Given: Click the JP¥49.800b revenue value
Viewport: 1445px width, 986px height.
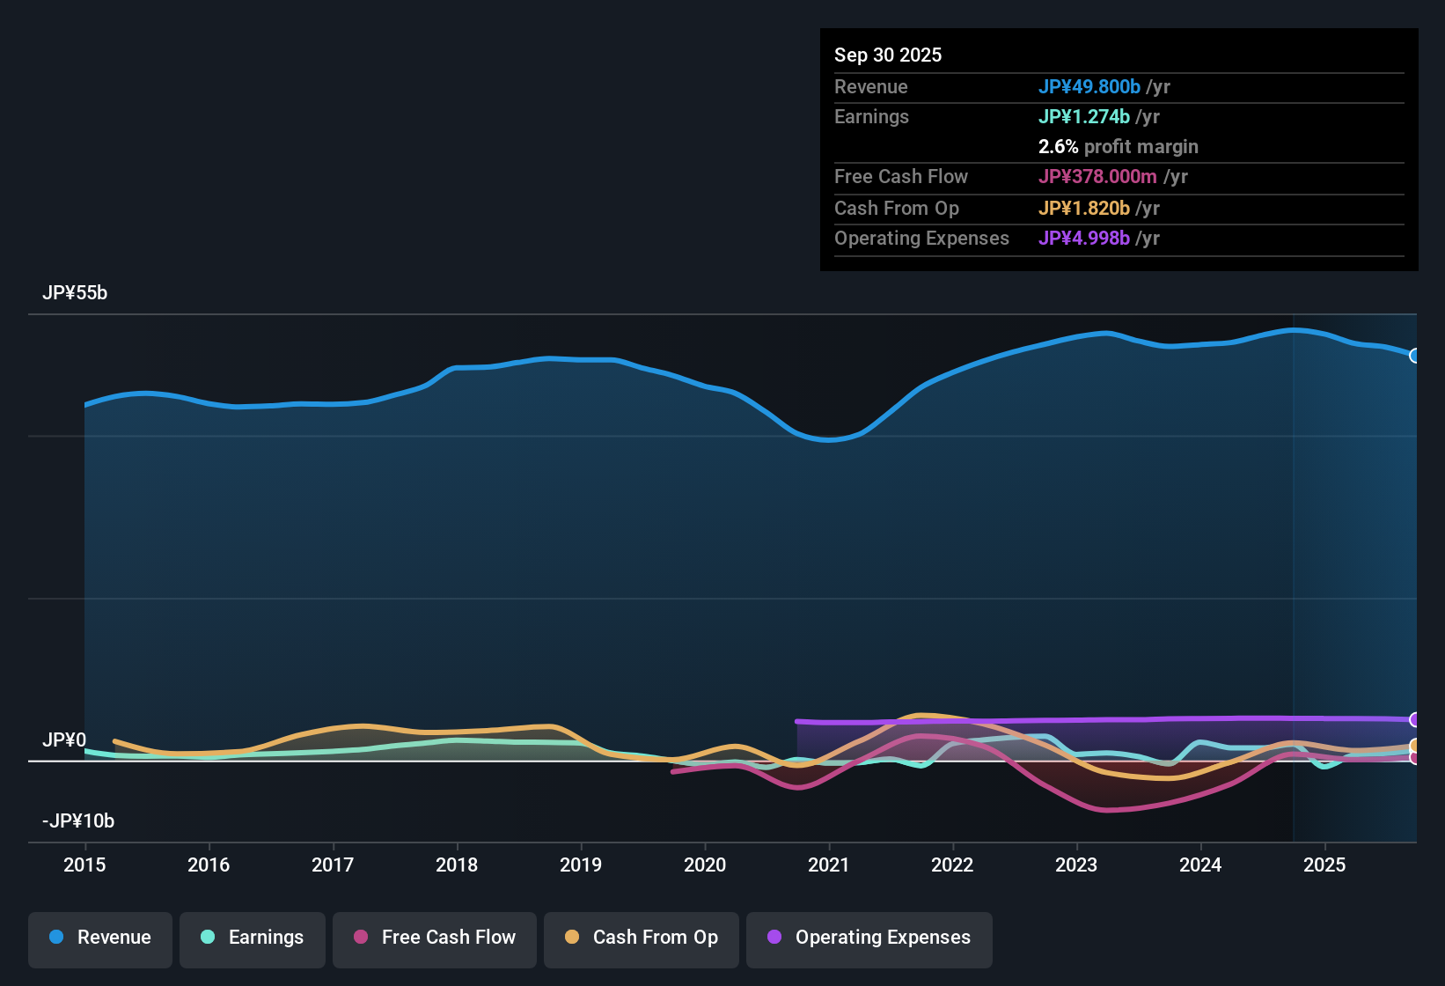Looking at the screenshot, I should [x=1090, y=86].
